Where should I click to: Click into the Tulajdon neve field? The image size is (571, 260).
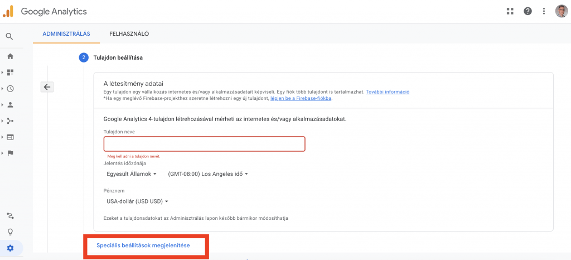coord(204,144)
